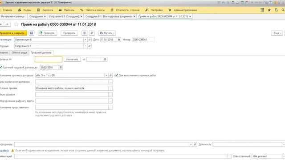Open the Выплаты menu section
The height and width of the screenshot is (160, 285).
(66, 10)
